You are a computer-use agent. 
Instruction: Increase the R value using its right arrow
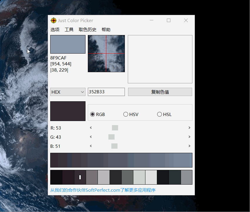point(189,128)
